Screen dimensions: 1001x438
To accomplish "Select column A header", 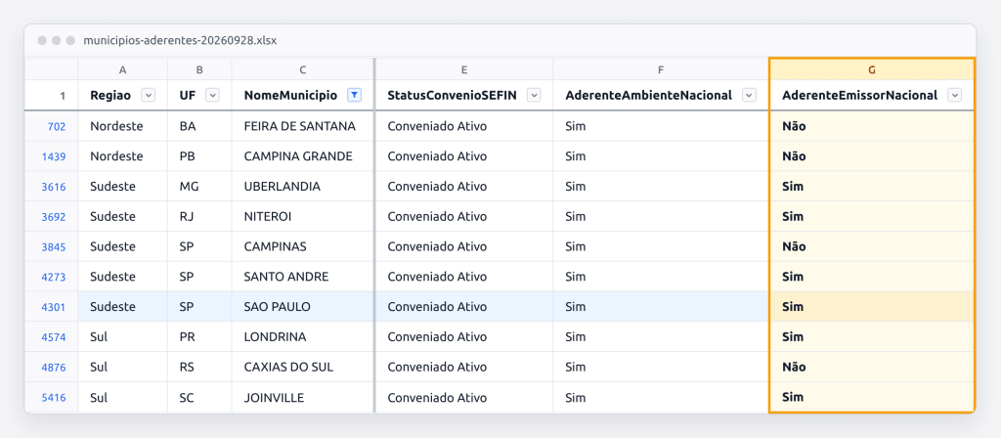I will pos(122,69).
